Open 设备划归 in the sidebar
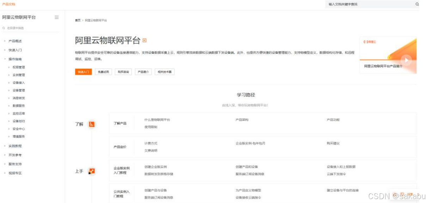Image resolution: width=427 pixels, height=203 pixels. click(19, 121)
